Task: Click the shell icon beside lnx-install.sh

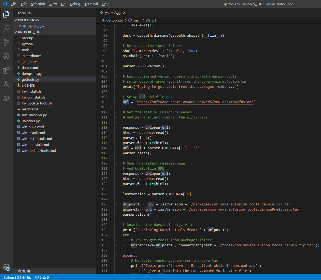Action: (x=18, y=91)
